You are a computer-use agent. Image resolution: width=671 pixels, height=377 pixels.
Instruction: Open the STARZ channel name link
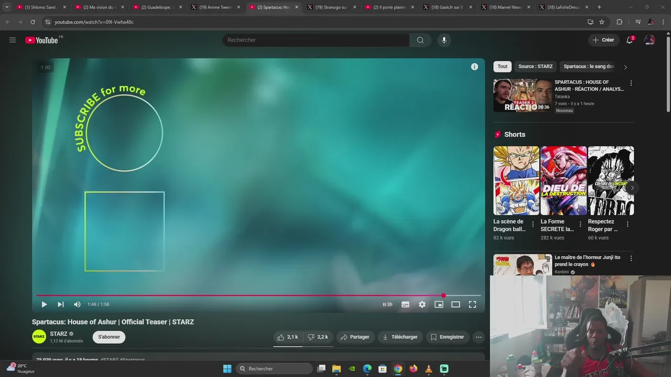59,334
